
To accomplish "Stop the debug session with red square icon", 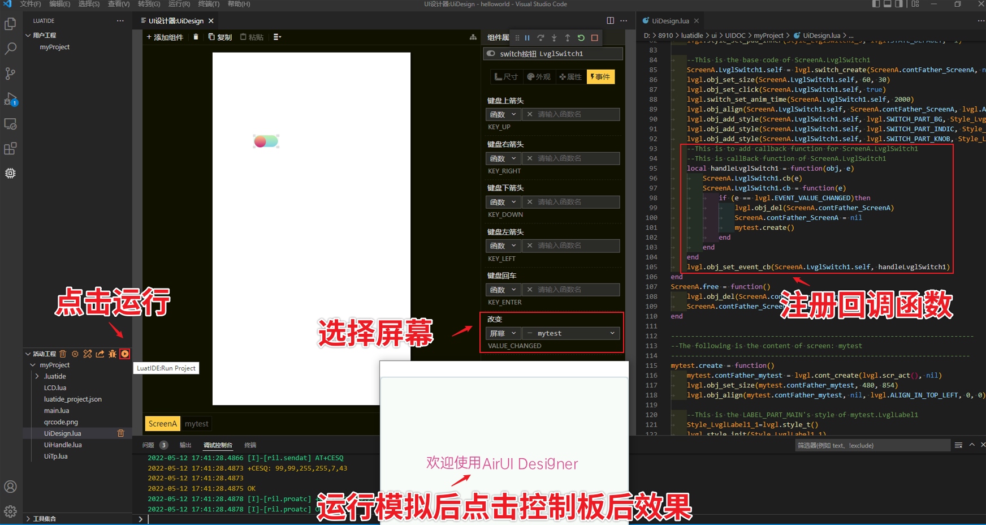I will tap(595, 38).
